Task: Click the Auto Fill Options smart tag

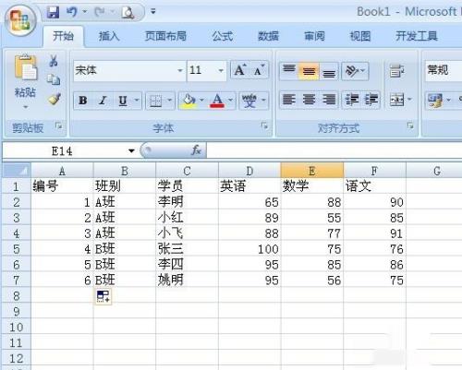Action: pyautogui.click(x=103, y=296)
